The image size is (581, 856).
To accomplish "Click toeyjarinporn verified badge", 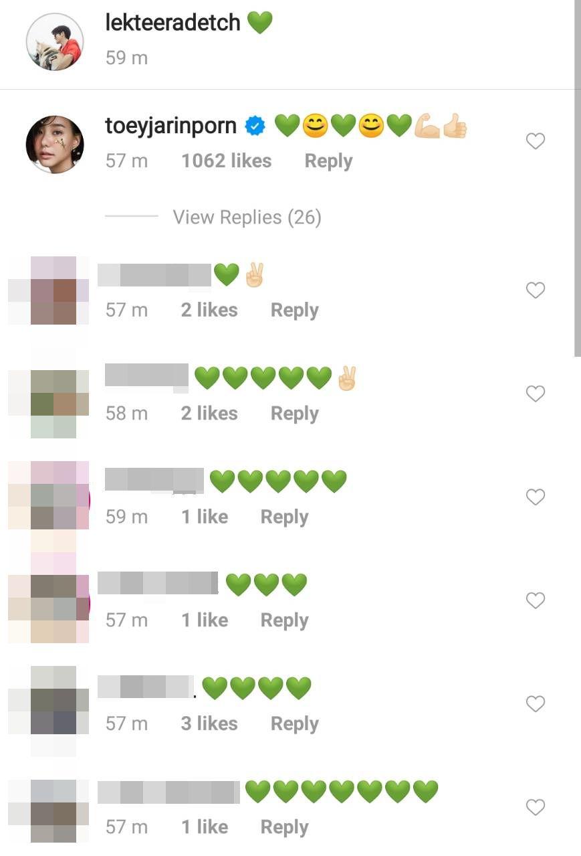I will 255,126.
